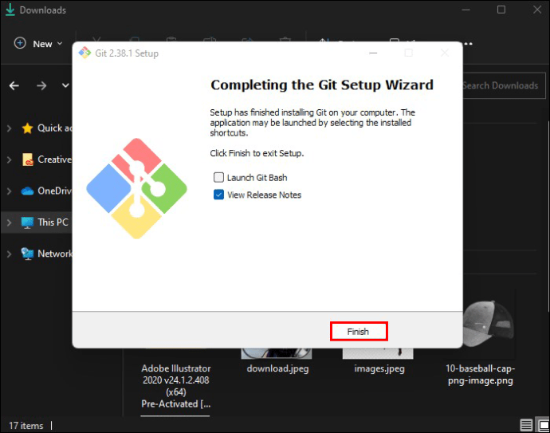Image resolution: width=550 pixels, height=433 pixels.
Task: Open the recent locations dropdown chevron
Action: [65, 85]
